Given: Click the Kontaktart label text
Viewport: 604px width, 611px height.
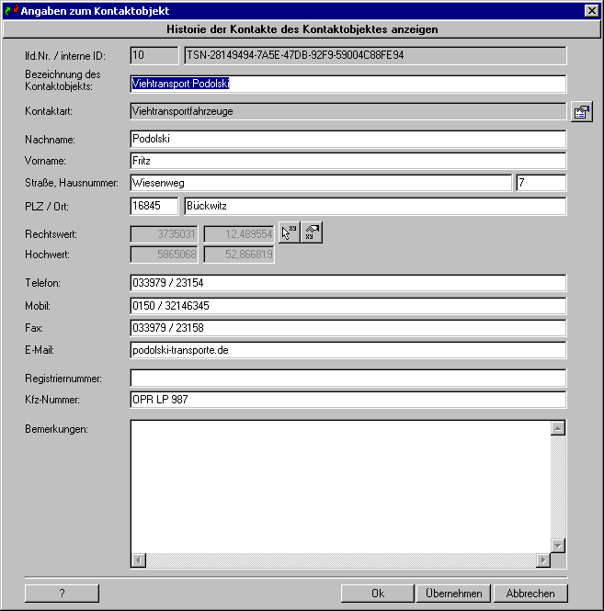Looking at the screenshot, I should click(49, 111).
